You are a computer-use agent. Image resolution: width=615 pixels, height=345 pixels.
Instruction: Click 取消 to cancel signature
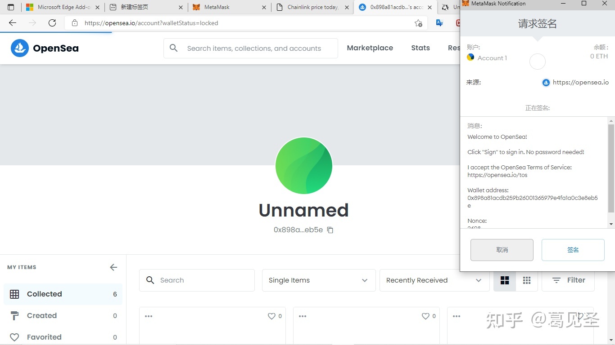click(x=502, y=250)
